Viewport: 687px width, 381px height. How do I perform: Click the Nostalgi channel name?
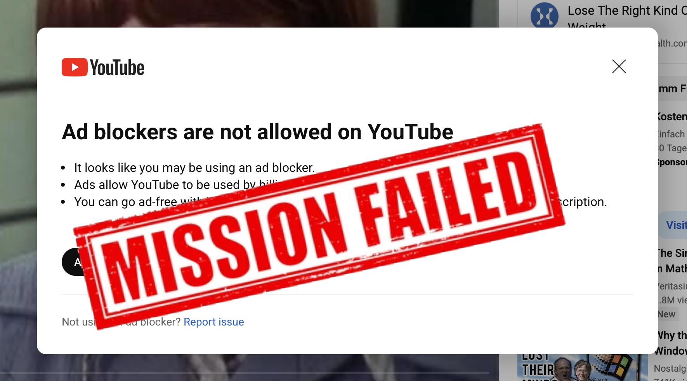[x=670, y=368]
